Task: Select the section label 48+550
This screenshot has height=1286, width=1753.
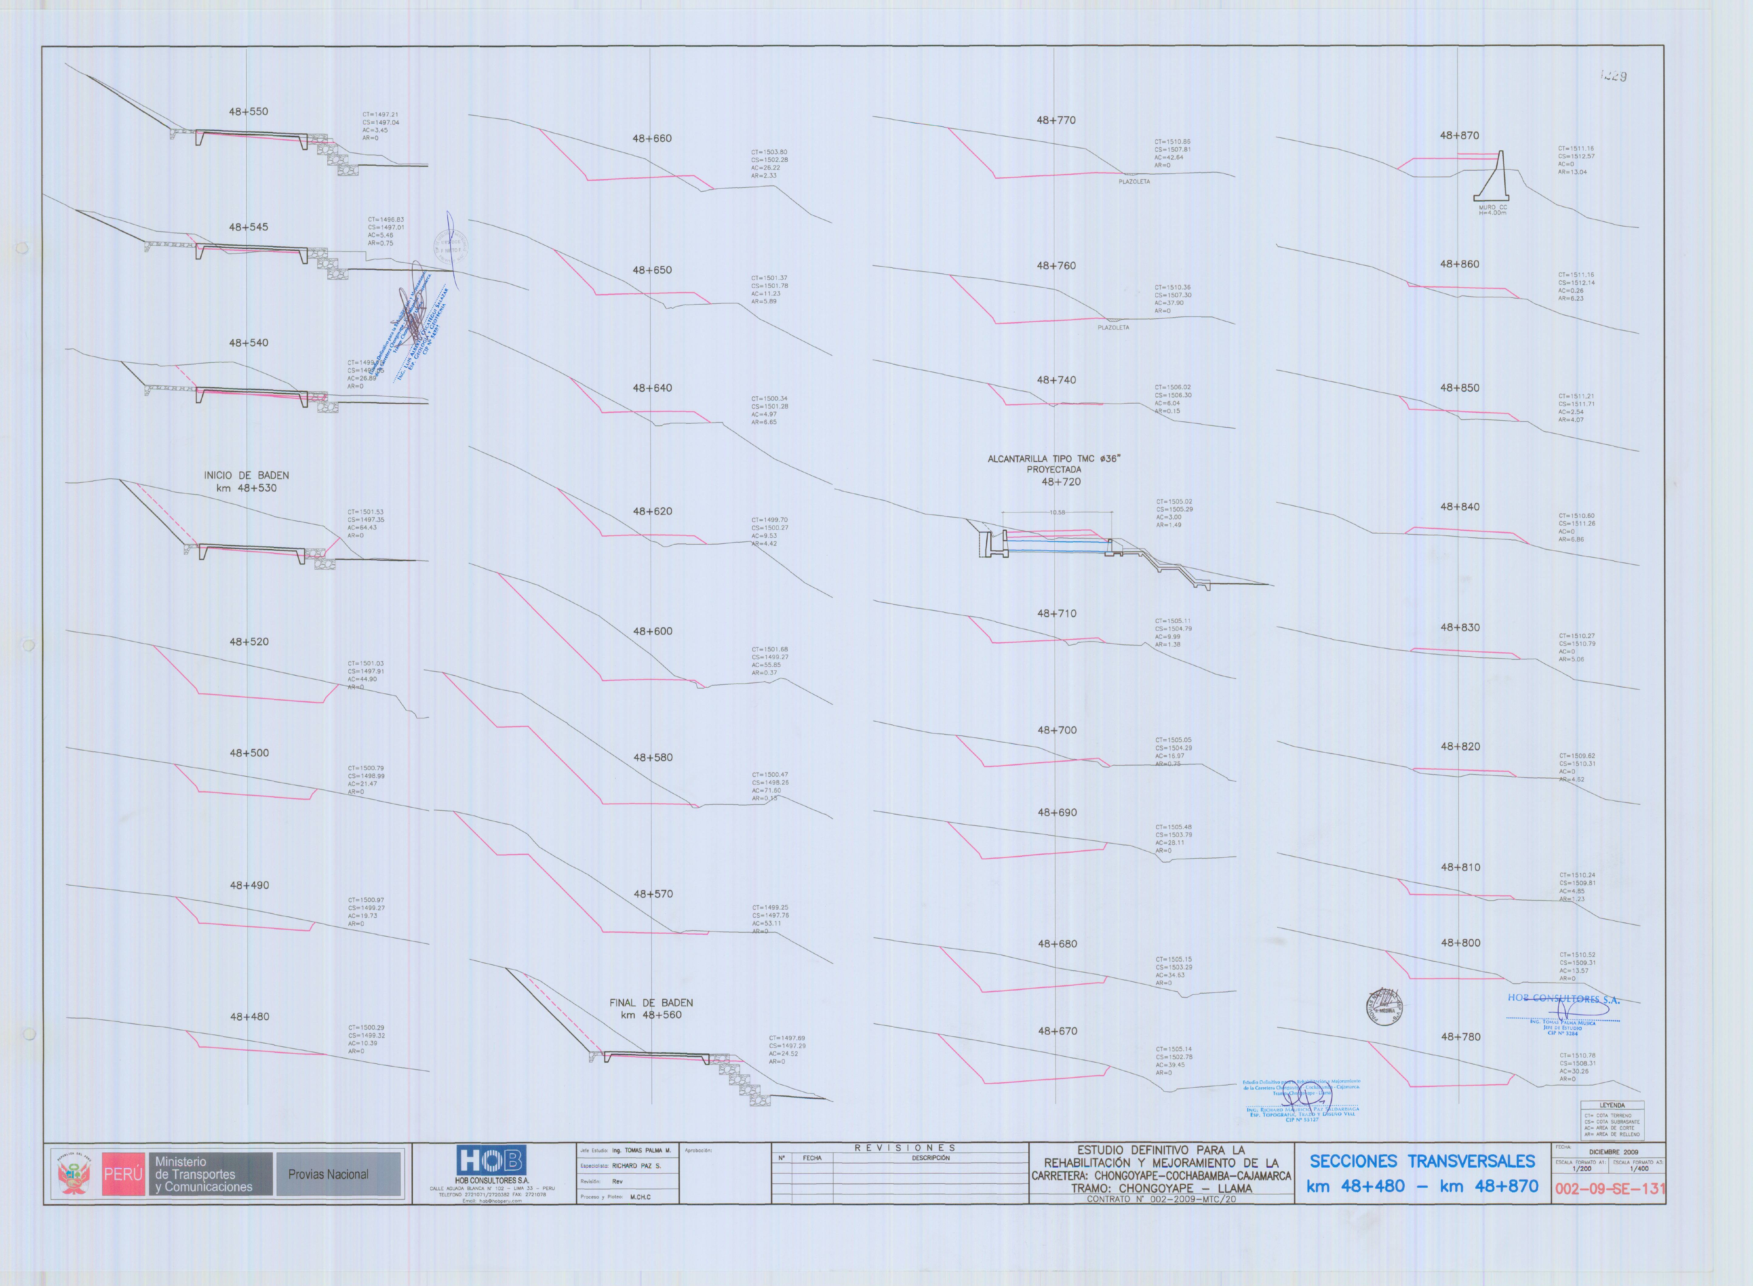Action: coord(248,111)
